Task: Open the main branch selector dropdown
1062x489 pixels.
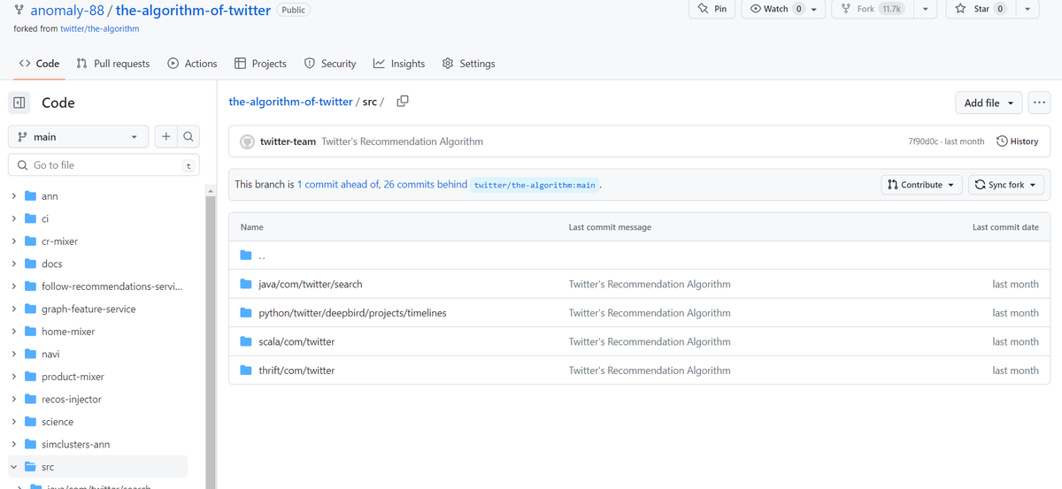Action: tap(79, 137)
